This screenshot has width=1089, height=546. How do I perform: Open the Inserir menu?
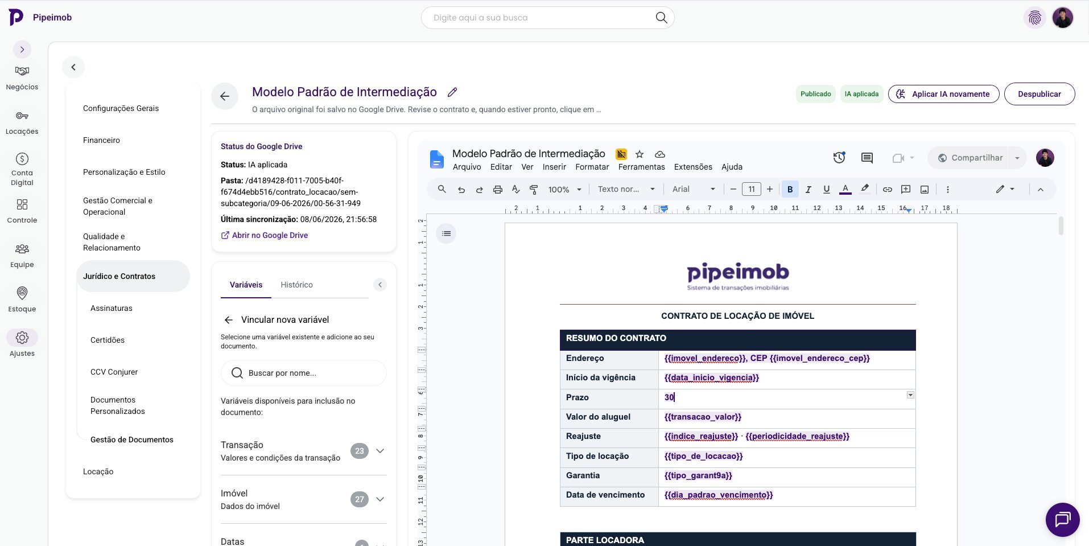(x=554, y=167)
